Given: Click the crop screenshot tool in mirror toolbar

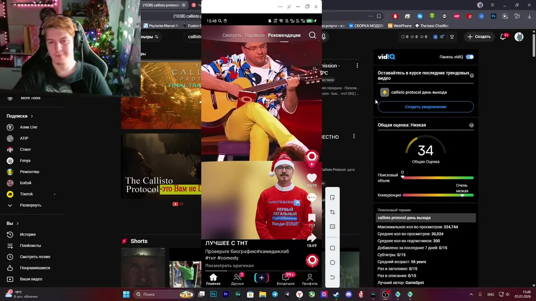Looking at the screenshot, I should [332, 212].
